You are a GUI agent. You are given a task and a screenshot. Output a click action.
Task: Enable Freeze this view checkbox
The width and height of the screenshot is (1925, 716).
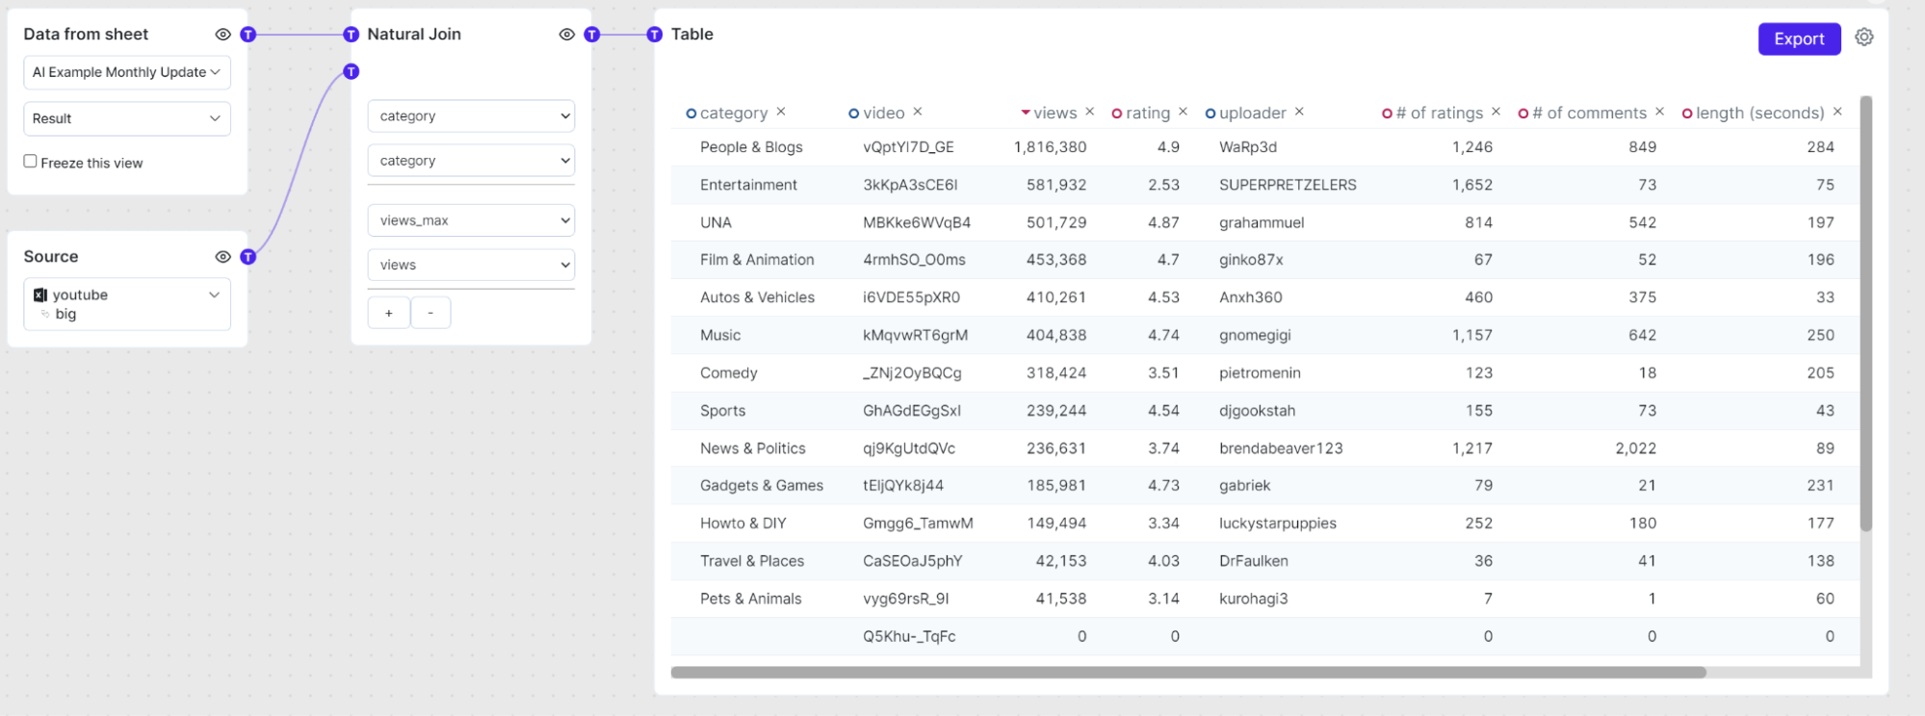(x=31, y=162)
